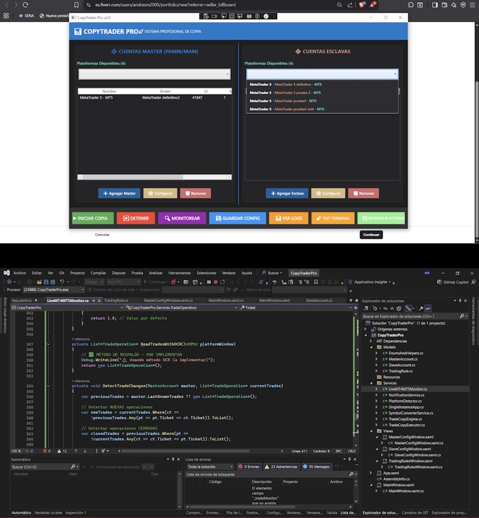Image resolution: width=479 pixels, height=518 pixels.
Task: Restart the debug session
Action: pyautogui.click(x=222, y=282)
